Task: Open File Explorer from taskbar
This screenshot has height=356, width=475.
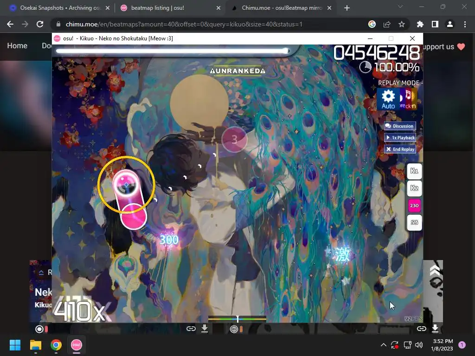Action: click(x=35, y=345)
